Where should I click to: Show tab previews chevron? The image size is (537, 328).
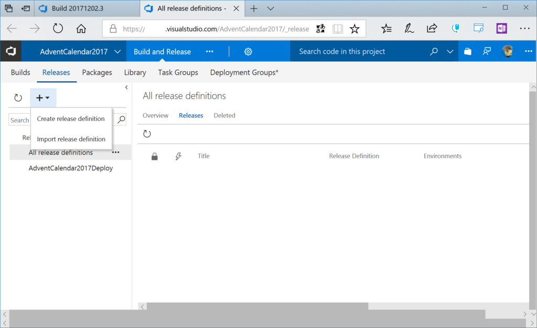click(x=271, y=8)
